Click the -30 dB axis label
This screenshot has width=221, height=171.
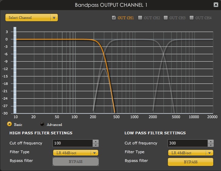point(5,113)
